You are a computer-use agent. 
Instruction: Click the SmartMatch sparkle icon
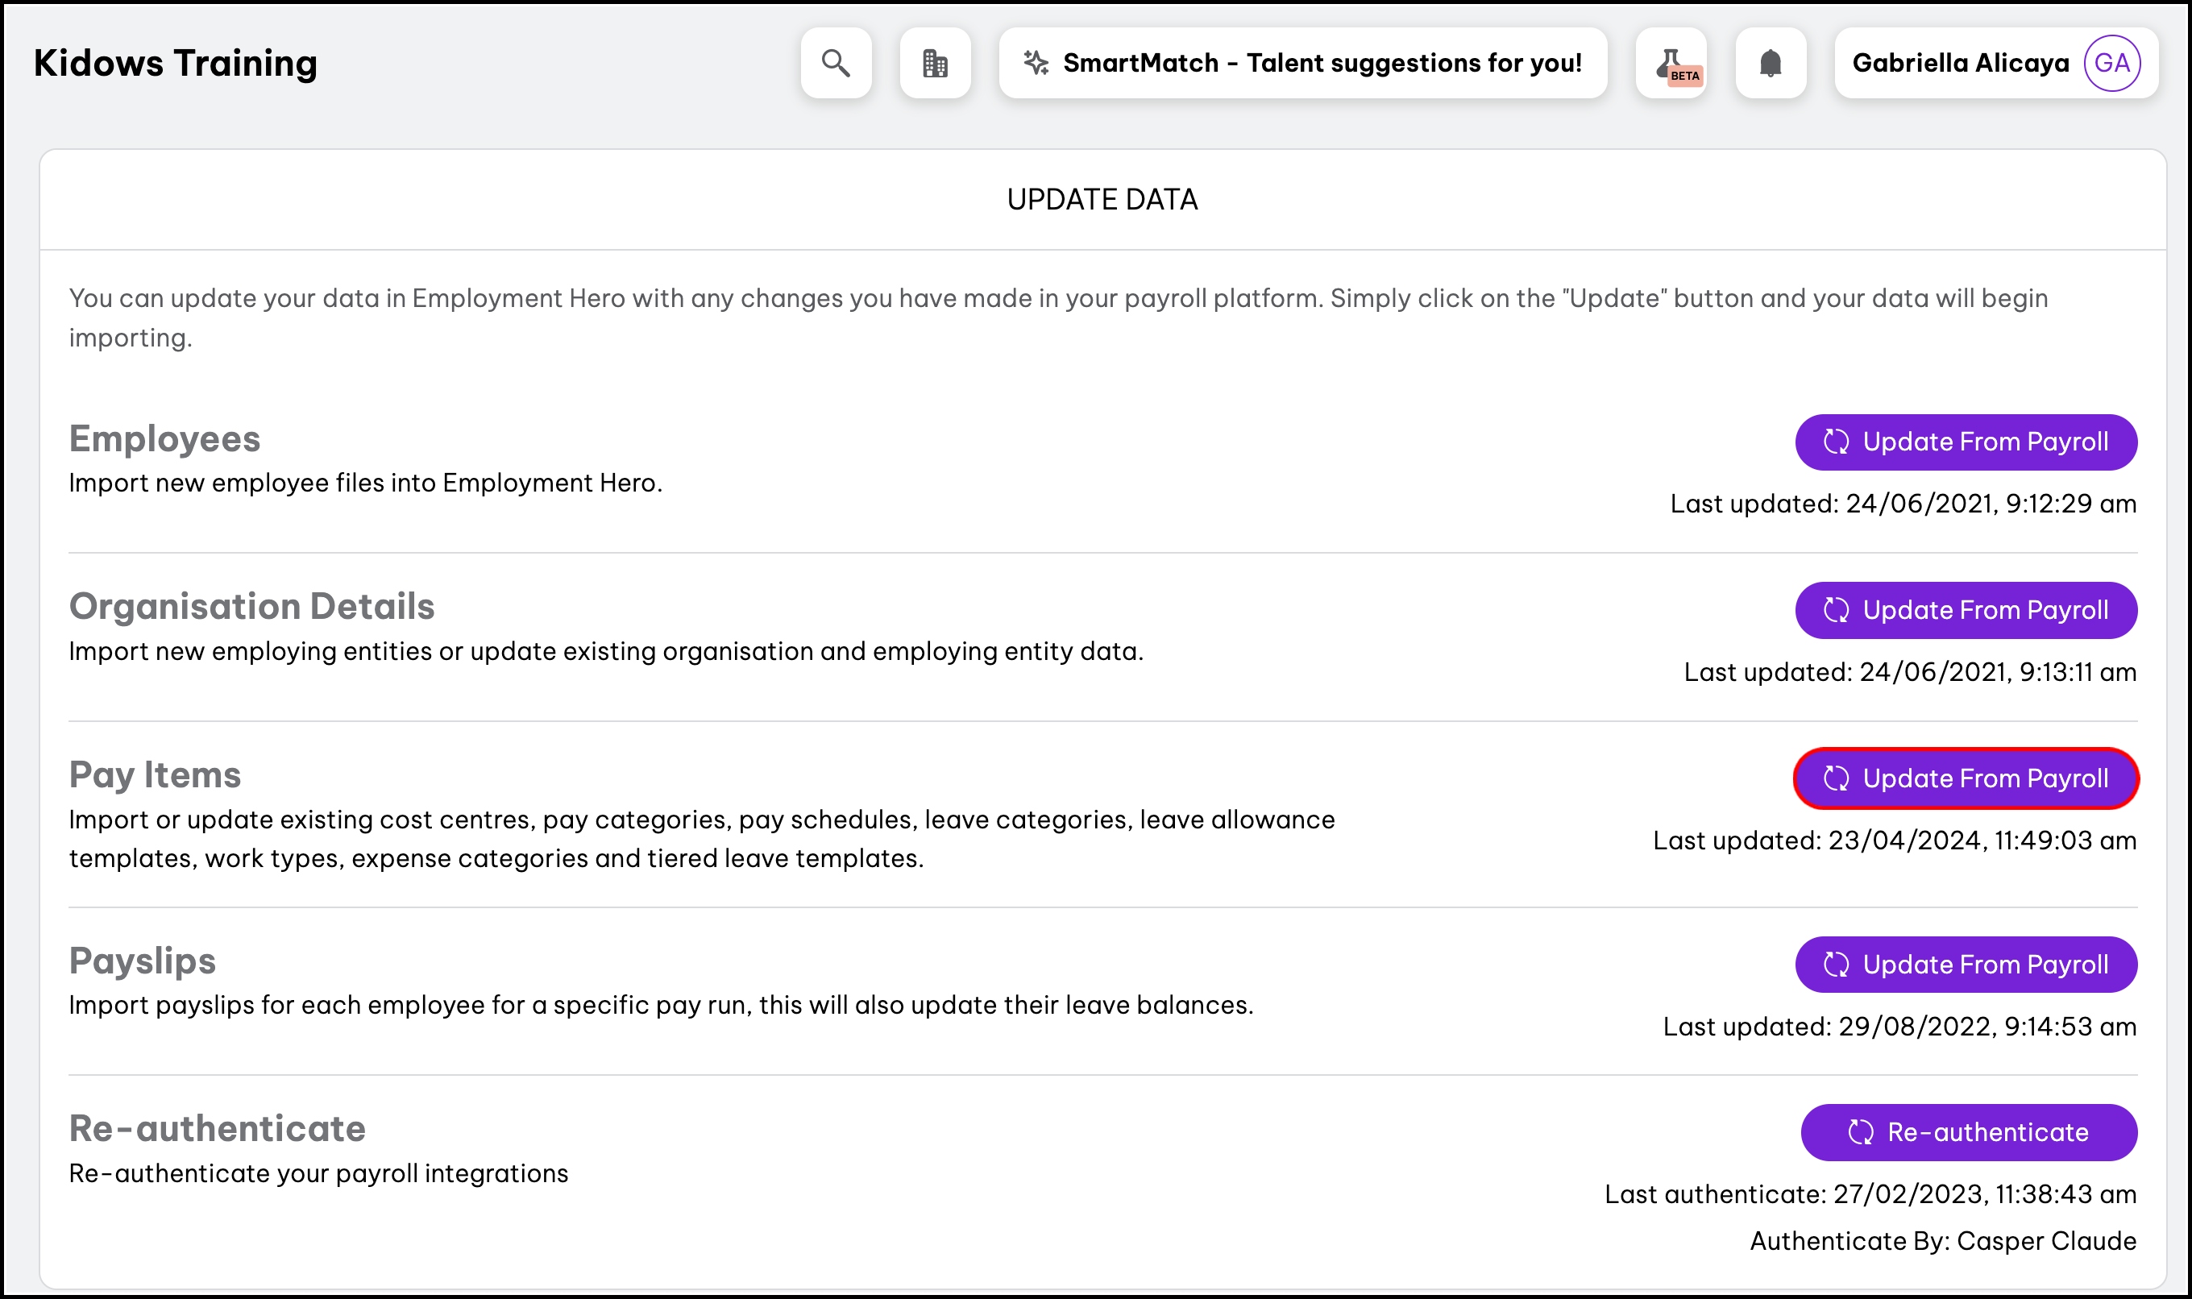pos(1036,63)
